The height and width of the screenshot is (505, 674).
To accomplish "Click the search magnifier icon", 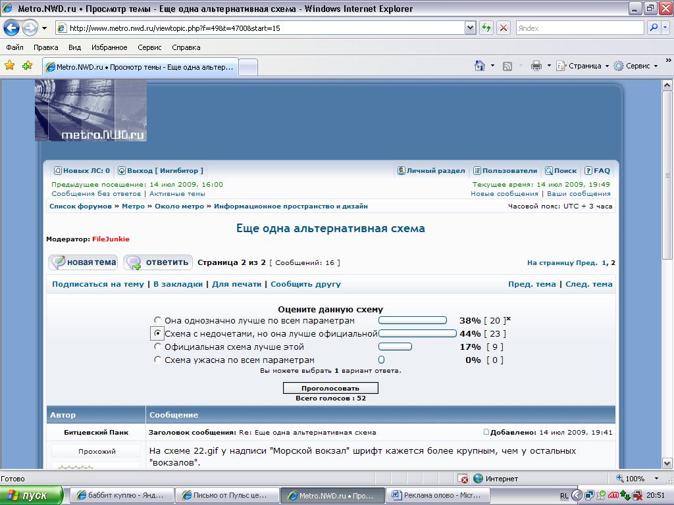I will tap(654, 28).
